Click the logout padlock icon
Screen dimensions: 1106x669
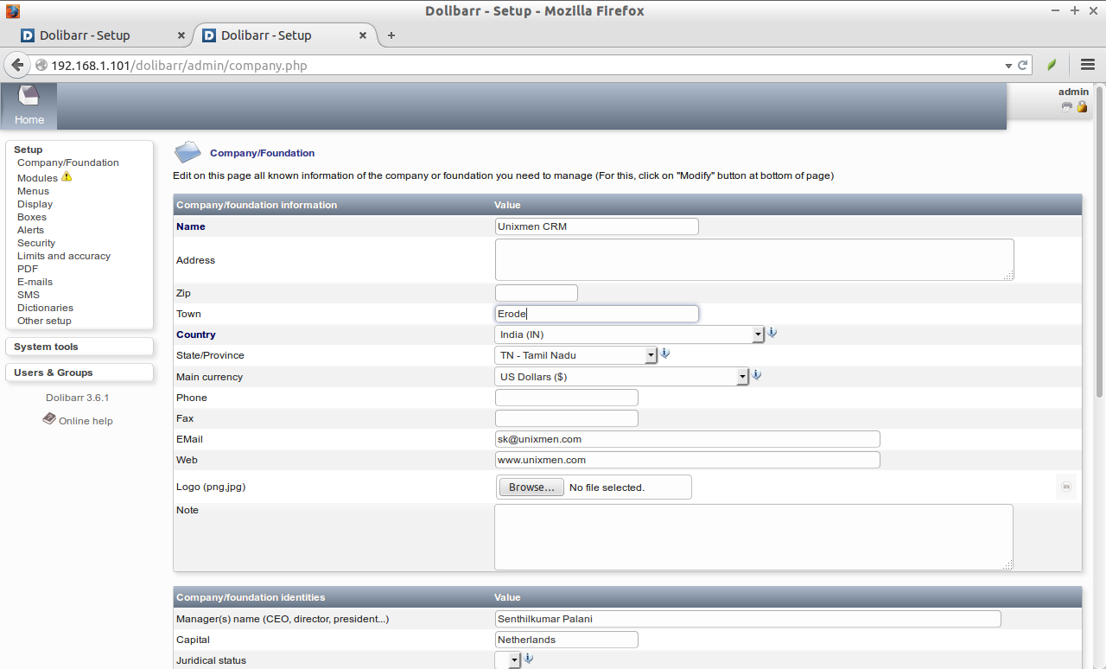point(1082,107)
